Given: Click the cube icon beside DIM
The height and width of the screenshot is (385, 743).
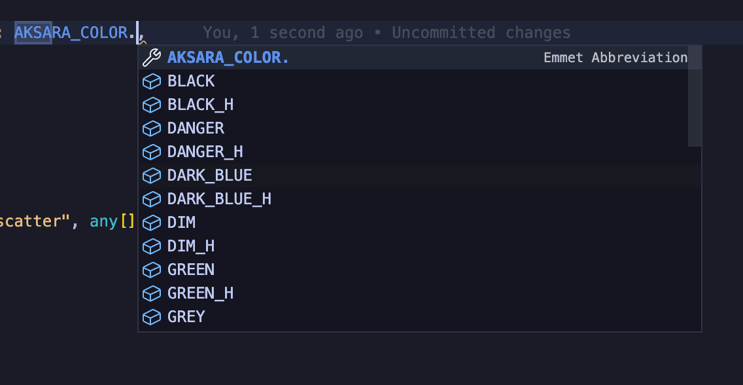Looking at the screenshot, I should [152, 223].
